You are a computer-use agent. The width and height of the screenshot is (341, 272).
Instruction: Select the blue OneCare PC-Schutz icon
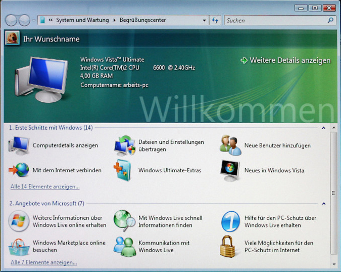(x=230, y=221)
